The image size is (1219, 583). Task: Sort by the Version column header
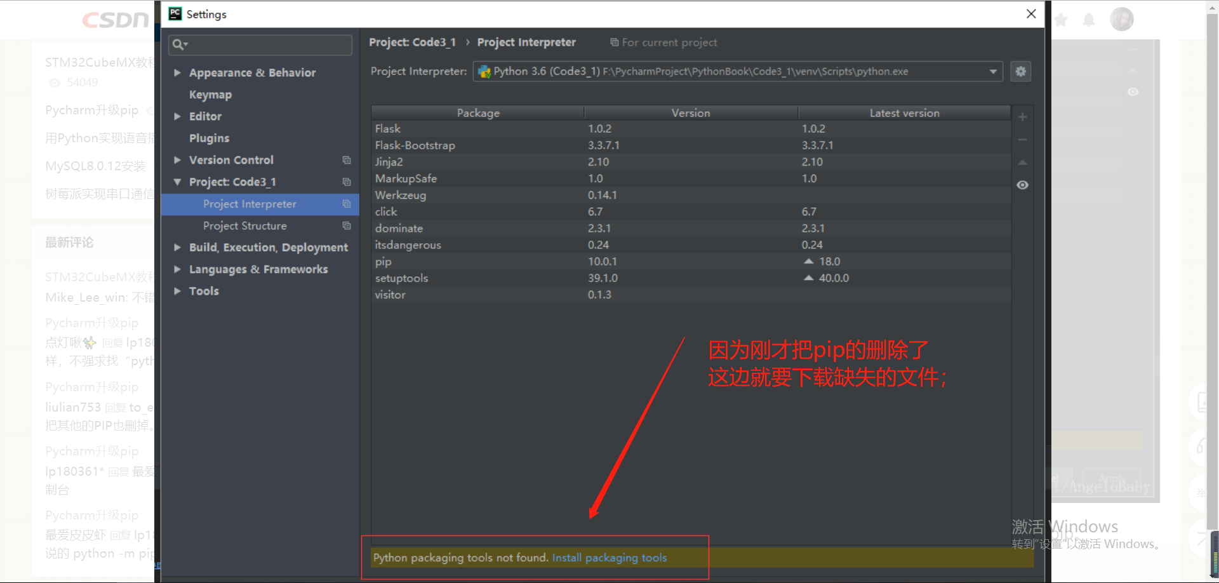pos(691,113)
